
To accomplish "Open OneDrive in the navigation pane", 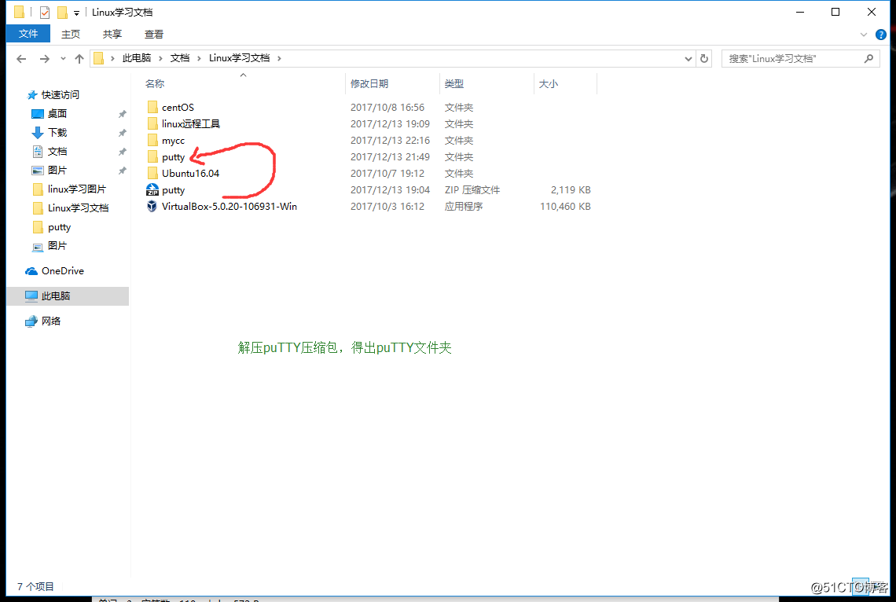I will pos(62,270).
